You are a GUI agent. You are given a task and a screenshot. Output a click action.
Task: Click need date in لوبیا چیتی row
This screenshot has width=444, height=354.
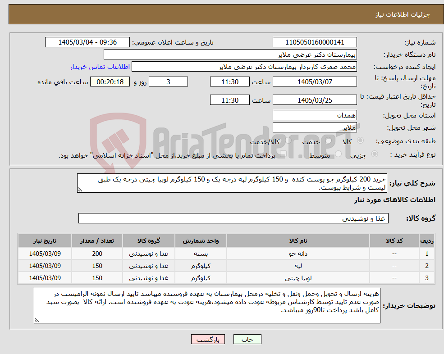[45, 278]
